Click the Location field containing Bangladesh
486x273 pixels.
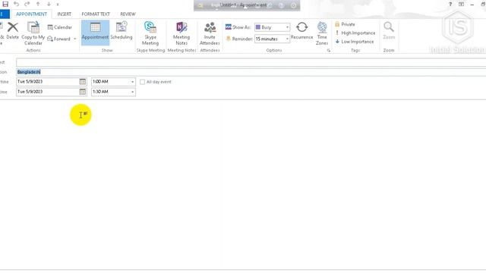click(251, 72)
